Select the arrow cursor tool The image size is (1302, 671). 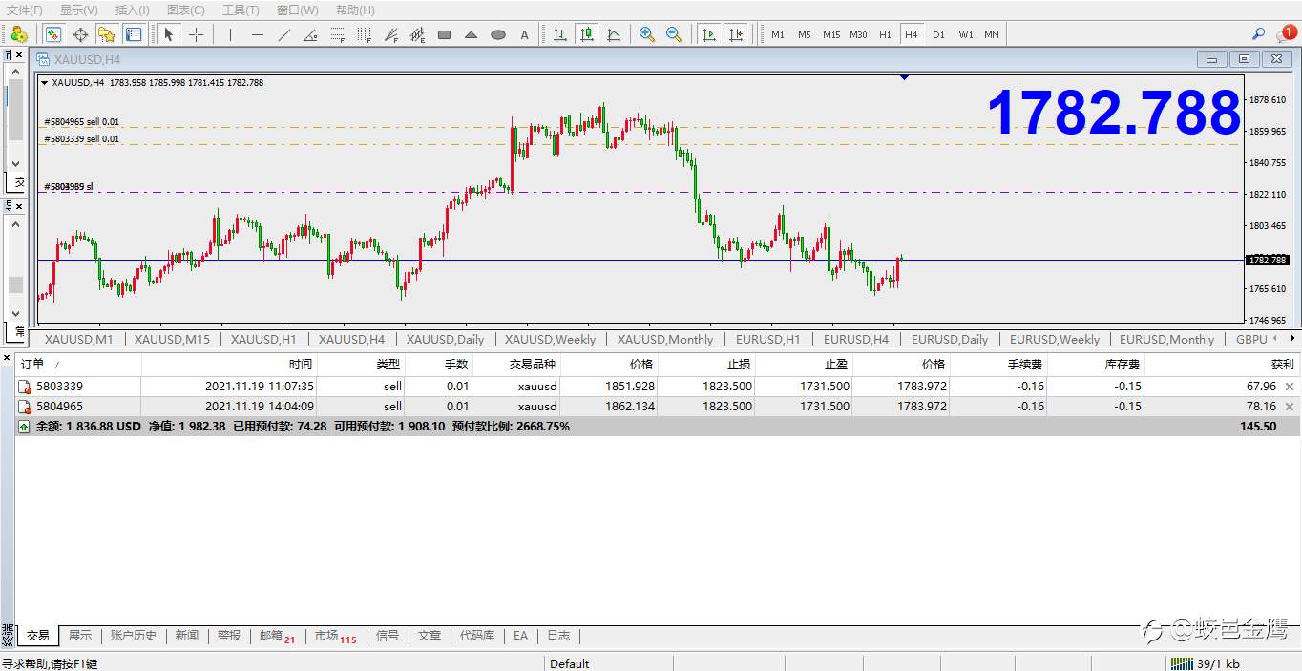point(169,34)
